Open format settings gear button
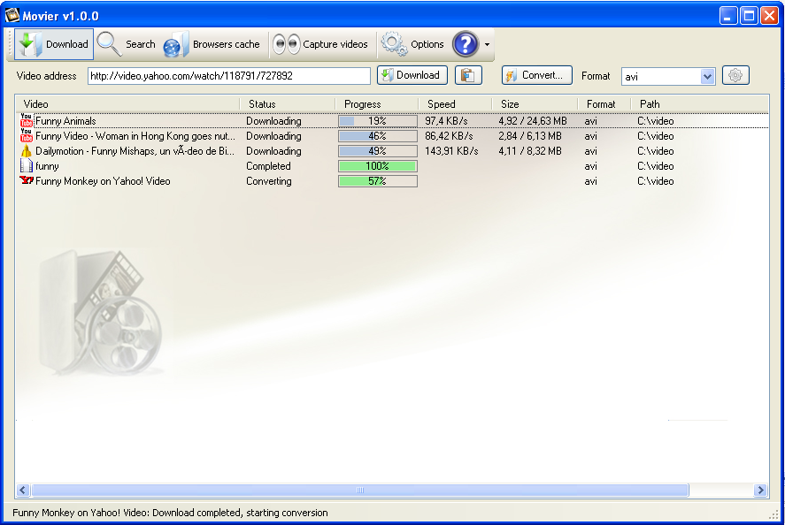The image size is (785, 525). click(x=735, y=75)
